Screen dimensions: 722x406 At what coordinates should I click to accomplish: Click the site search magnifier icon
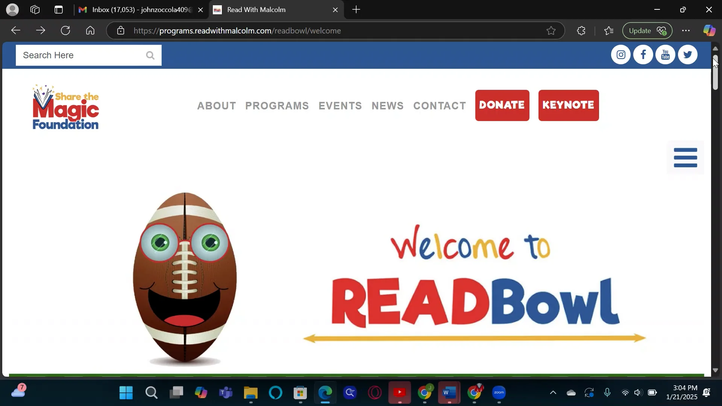point(150,55)
